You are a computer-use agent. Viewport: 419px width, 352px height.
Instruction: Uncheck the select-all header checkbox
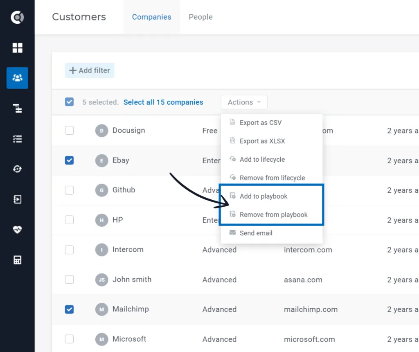coord(69,102)
